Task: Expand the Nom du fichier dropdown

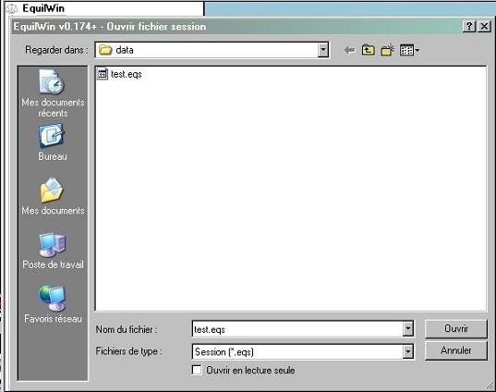Action: point(407,329)
